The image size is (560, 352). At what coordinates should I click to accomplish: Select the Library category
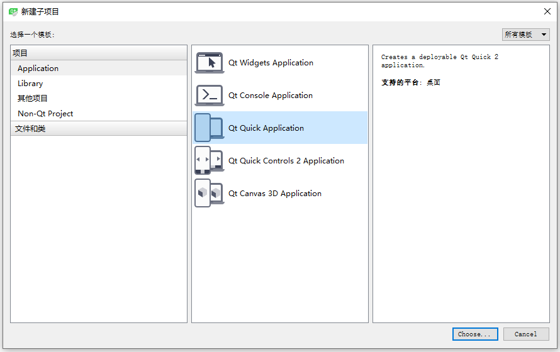tap(99, 83)
